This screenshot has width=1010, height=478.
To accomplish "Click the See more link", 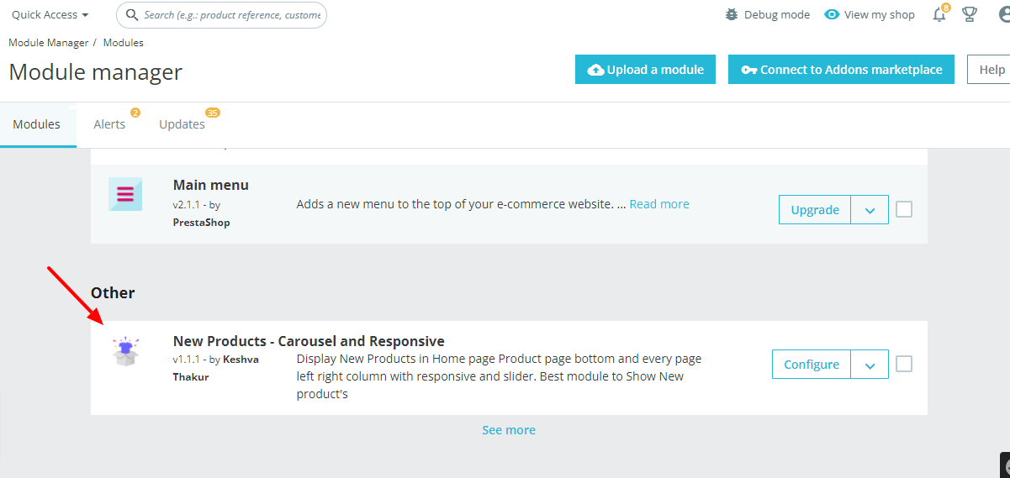I will click(x=509, y=430).
